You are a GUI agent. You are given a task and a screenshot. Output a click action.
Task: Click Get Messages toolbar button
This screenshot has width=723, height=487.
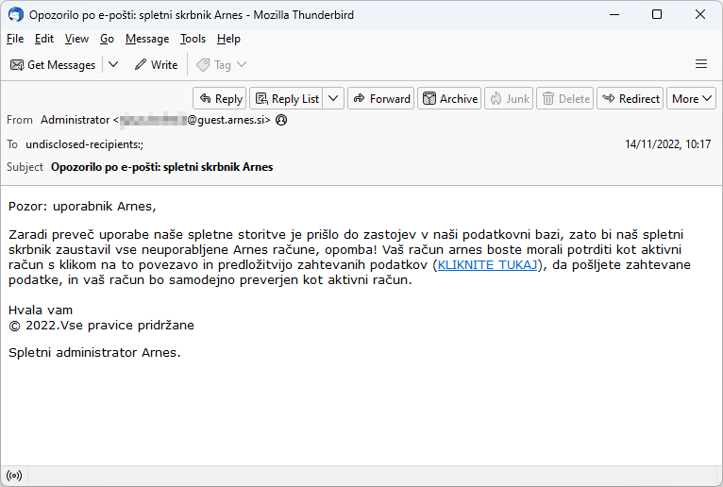[53, 64]
